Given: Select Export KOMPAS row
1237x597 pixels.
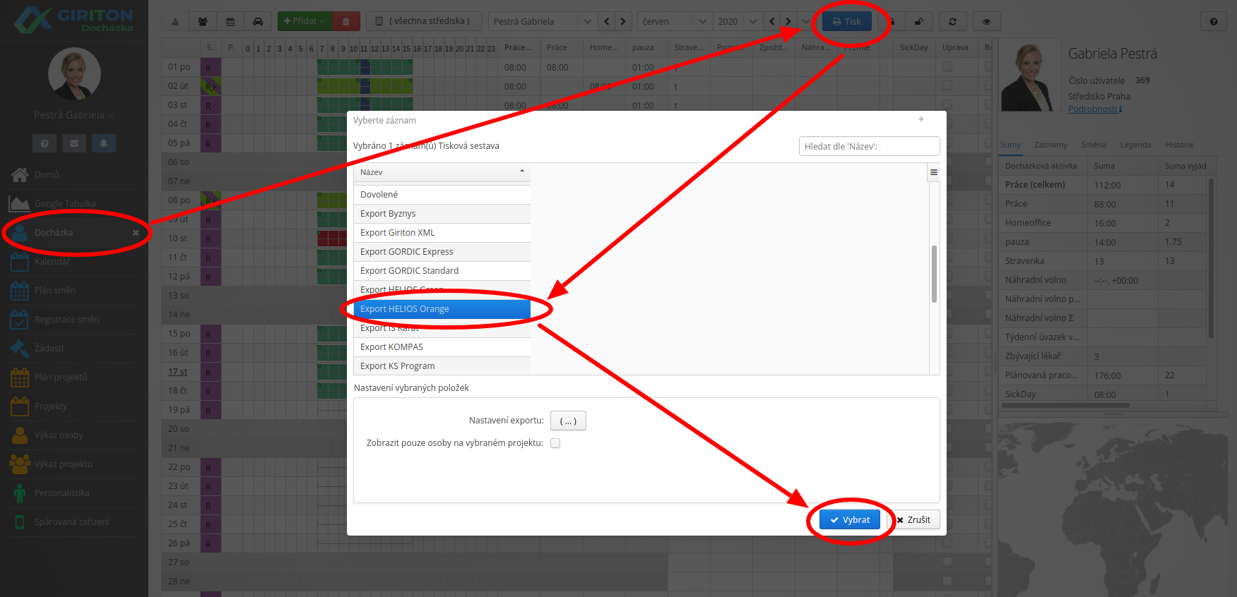Looking at the screenshot, I should (x=442, y=347).
